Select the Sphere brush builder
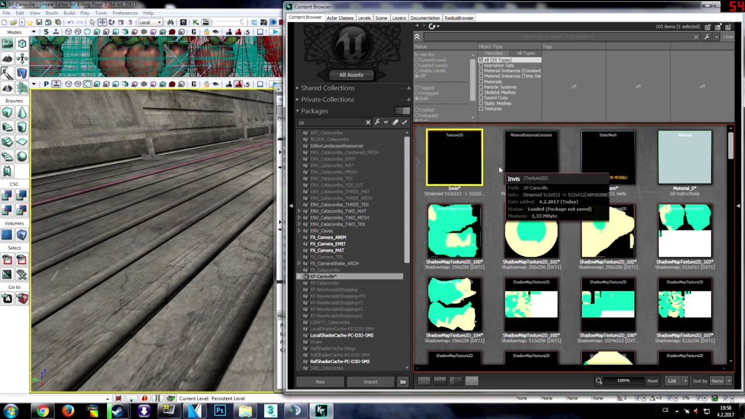The width and height of the screenshot is (745, 419). pyautogui.click(x=22, y=156)
